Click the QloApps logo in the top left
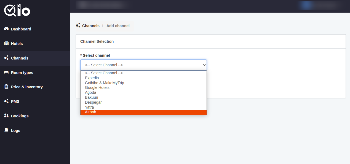 pos(17,10)
